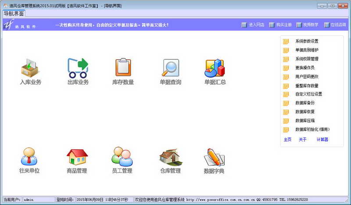
Task: Select 系统参数设置 in the side panel
Action: click(x=313, y=41)
